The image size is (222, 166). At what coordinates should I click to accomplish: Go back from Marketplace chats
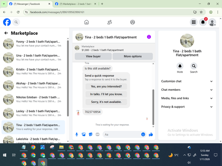[6, 33]
